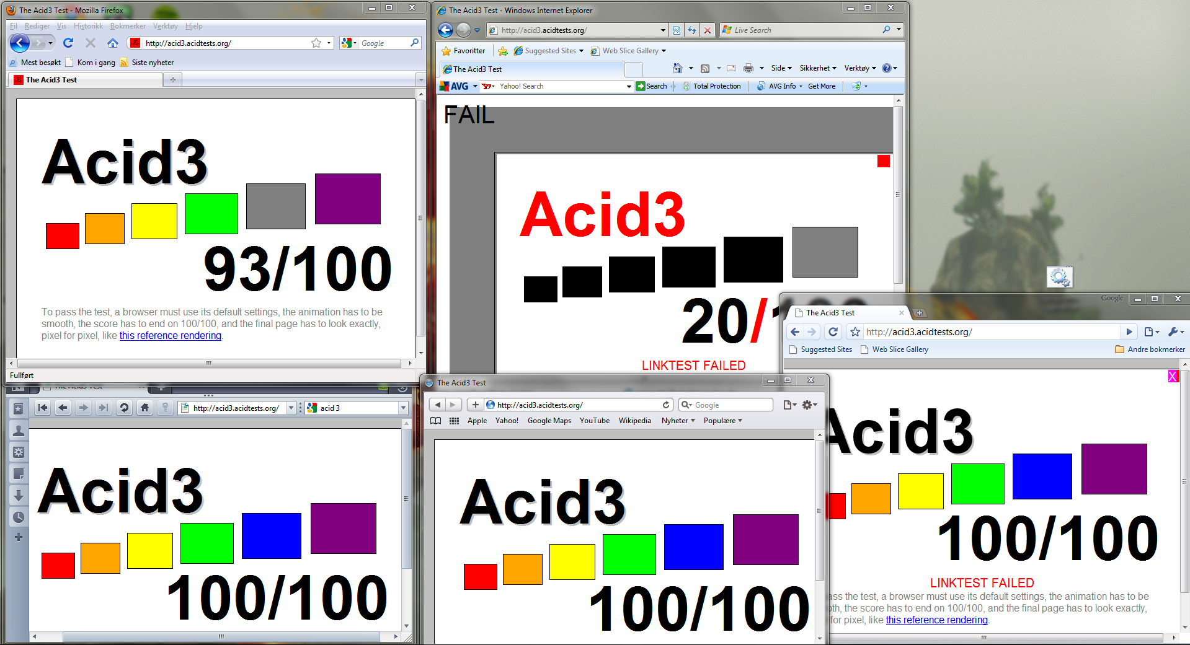Click IE RSS feeds icon
The image size is (1190, 645).
[x=705, y=68]
